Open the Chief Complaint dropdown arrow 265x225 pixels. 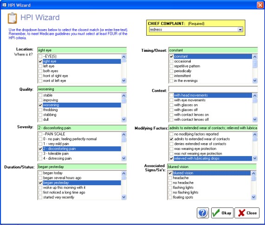tap(240, 30)
